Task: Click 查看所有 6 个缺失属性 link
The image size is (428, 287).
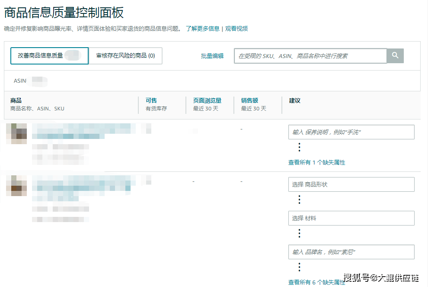Action: [x=316, y=282]
